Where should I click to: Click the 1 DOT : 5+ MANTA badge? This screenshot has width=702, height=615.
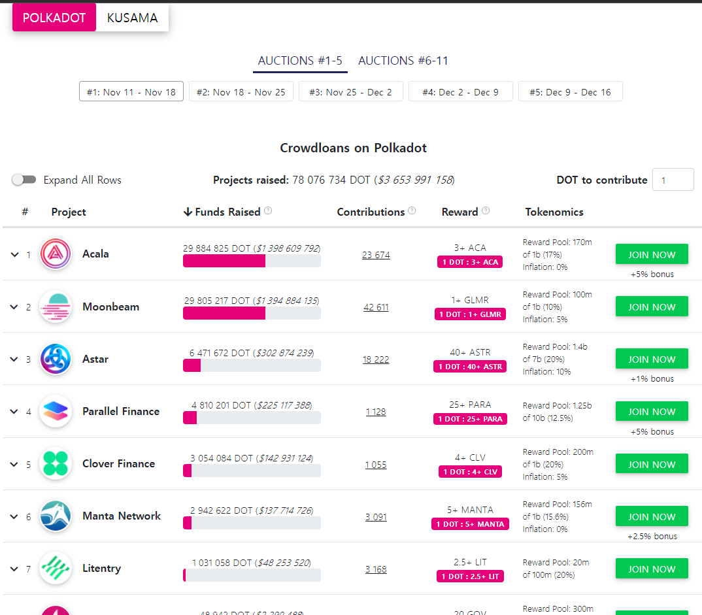pos(470,524)
